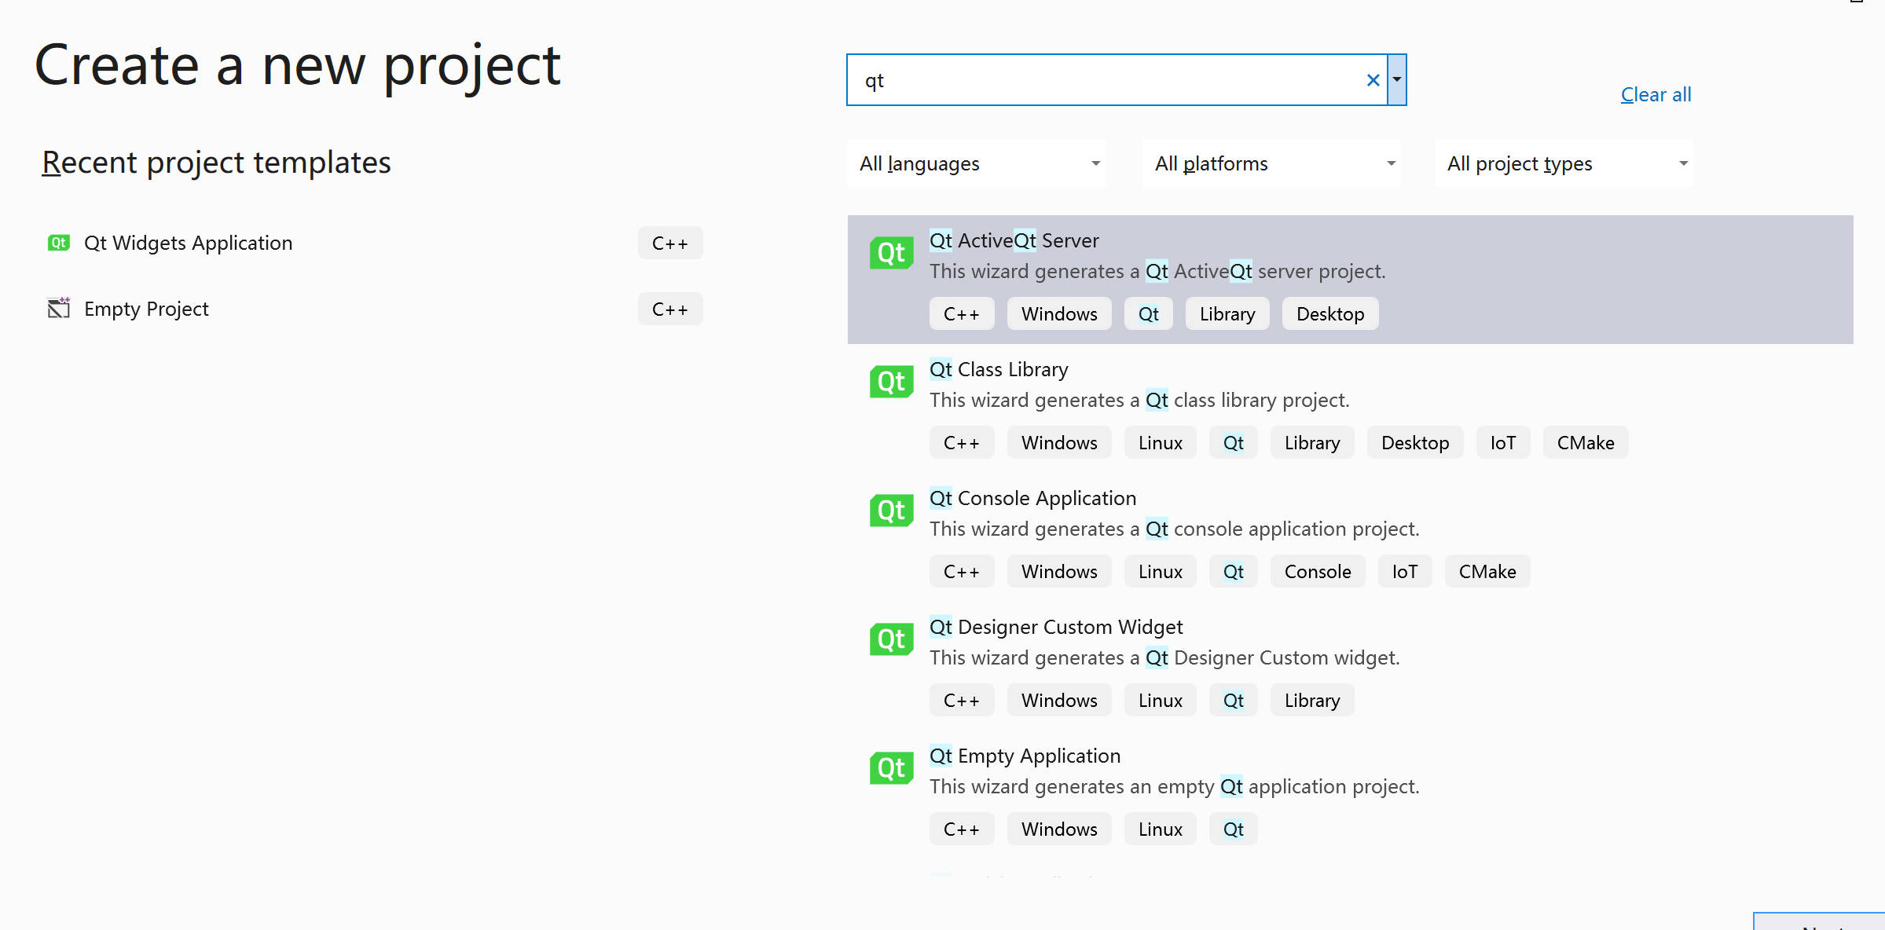The image size is (1885, 930).
Task: Click the Qt console application project description
Action: (x=1174, y=529)
